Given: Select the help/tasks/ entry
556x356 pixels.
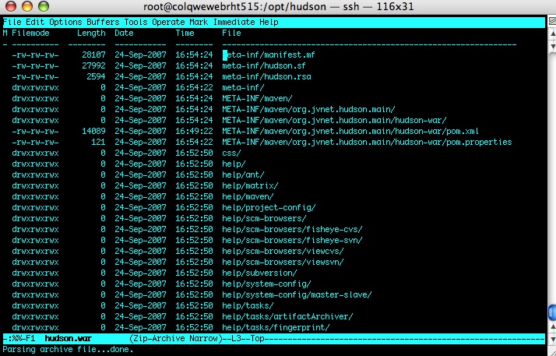Looking at the screenshot, I should coord(248,305).
